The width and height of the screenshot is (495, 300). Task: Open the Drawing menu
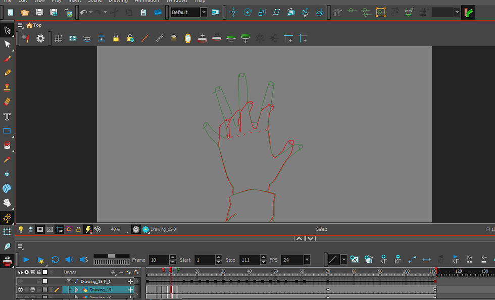[x=118, y=1]
